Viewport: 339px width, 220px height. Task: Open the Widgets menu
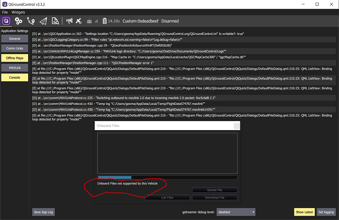[18, 12]
